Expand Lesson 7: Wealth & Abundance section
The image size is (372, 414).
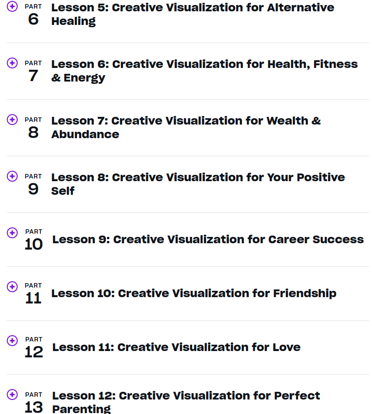click(186, 127)
